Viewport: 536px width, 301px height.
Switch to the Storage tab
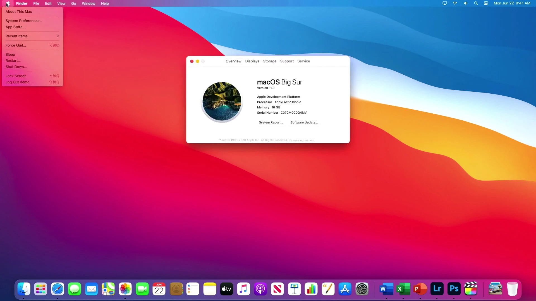[x=269, y=61]
